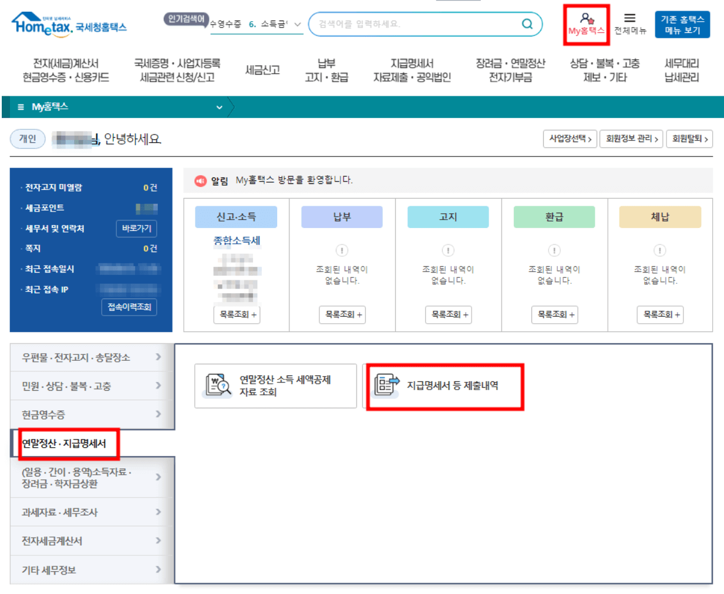
Task: Expand the My홈택스 breadcrumb dropdown
Action: [x=220, y=108]
